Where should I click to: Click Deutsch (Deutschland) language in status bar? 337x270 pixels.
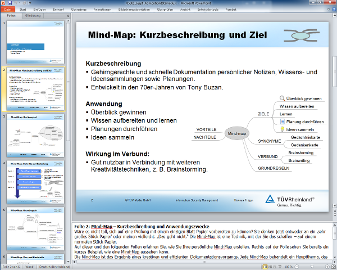pos(54,266)
